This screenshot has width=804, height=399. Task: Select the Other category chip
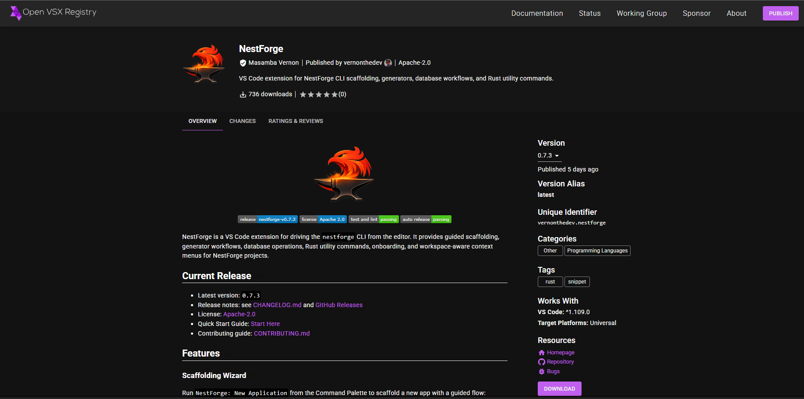[x=550, y=251]
